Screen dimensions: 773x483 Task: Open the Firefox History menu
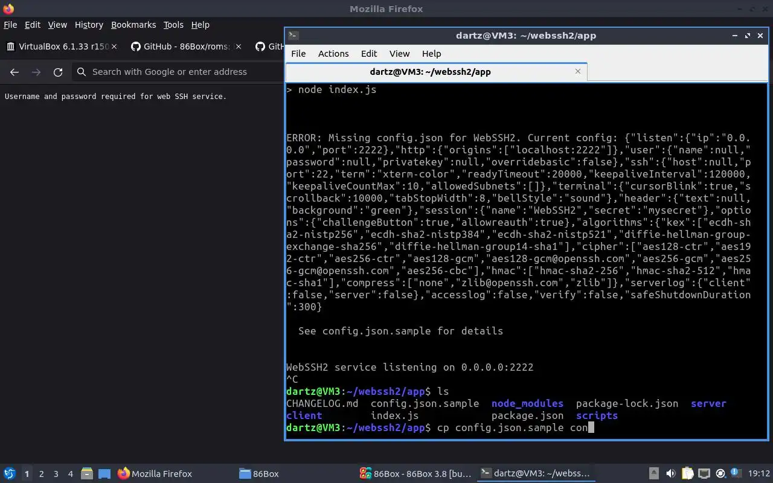coord(89,25)
